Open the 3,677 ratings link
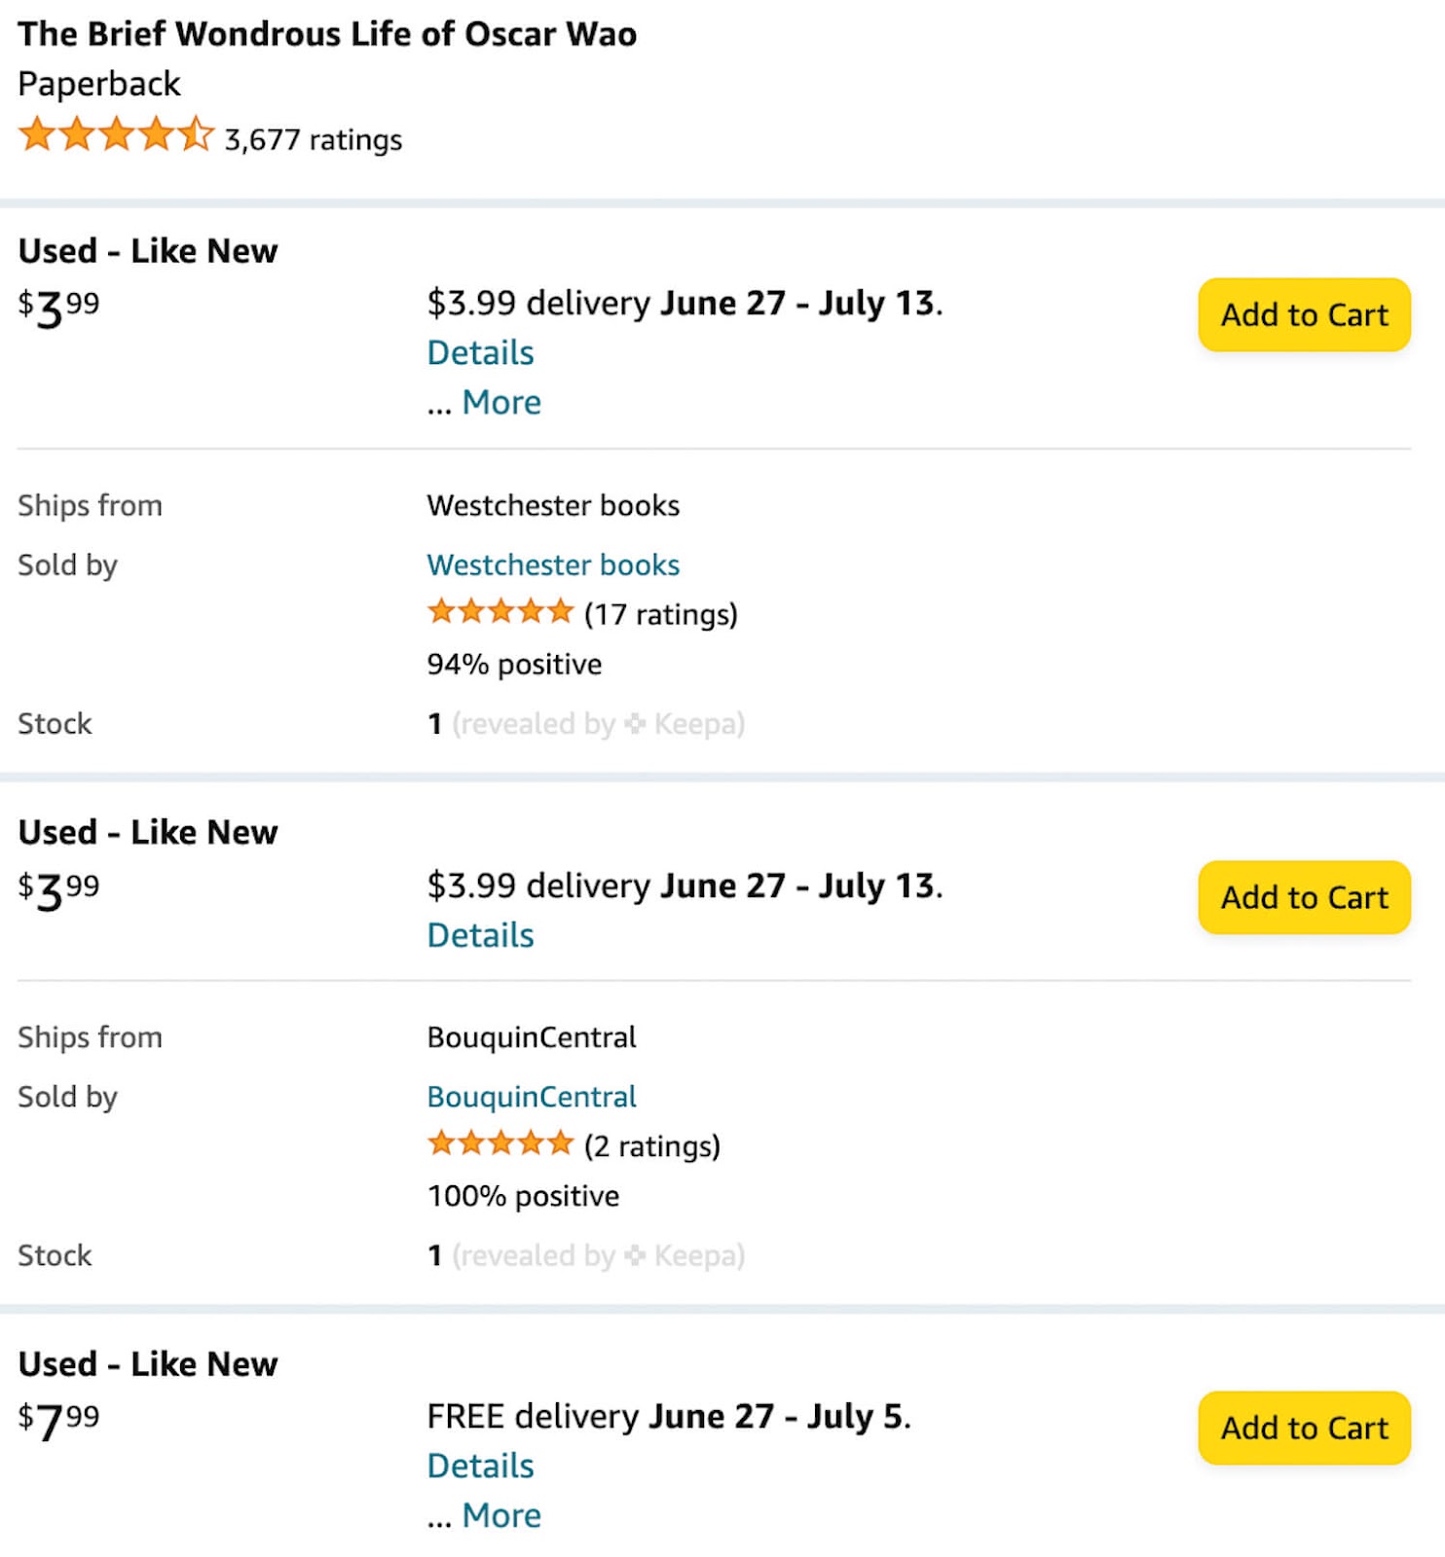Image resolution: width=1445 pixels, height=1557 pixels. point(313,139)
